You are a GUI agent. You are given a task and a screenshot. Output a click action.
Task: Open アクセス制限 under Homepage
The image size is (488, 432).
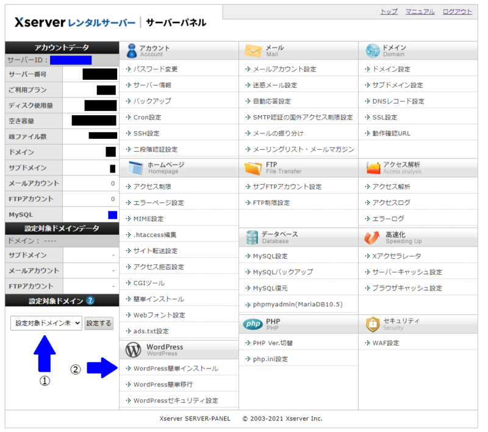(x=152, y=186)
